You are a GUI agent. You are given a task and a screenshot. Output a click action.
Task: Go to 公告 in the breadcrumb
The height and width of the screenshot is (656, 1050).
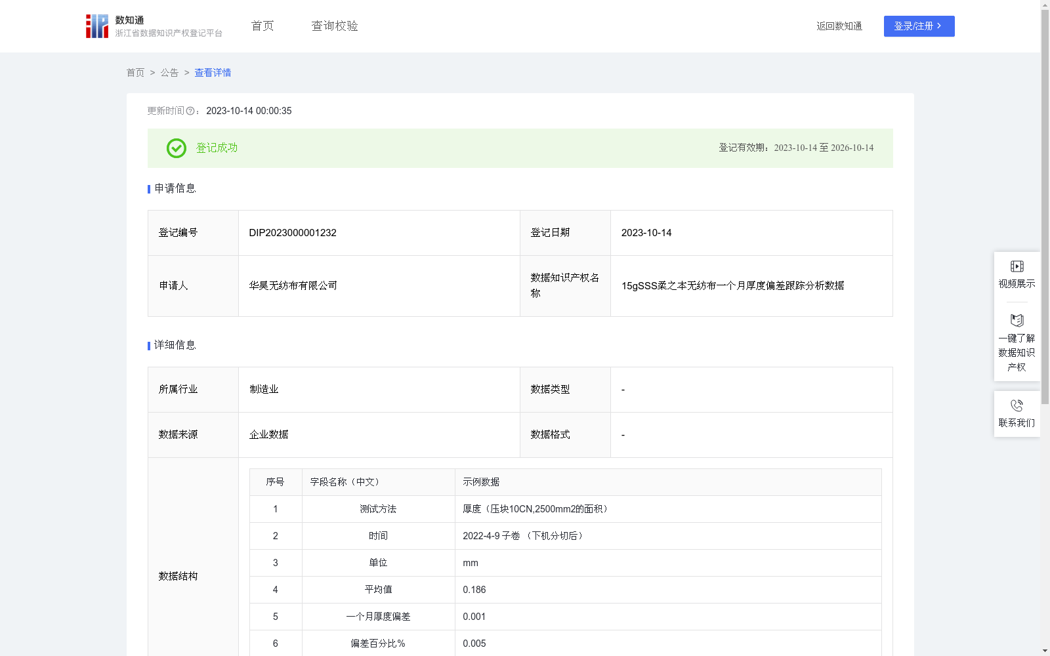pos(169,73)
